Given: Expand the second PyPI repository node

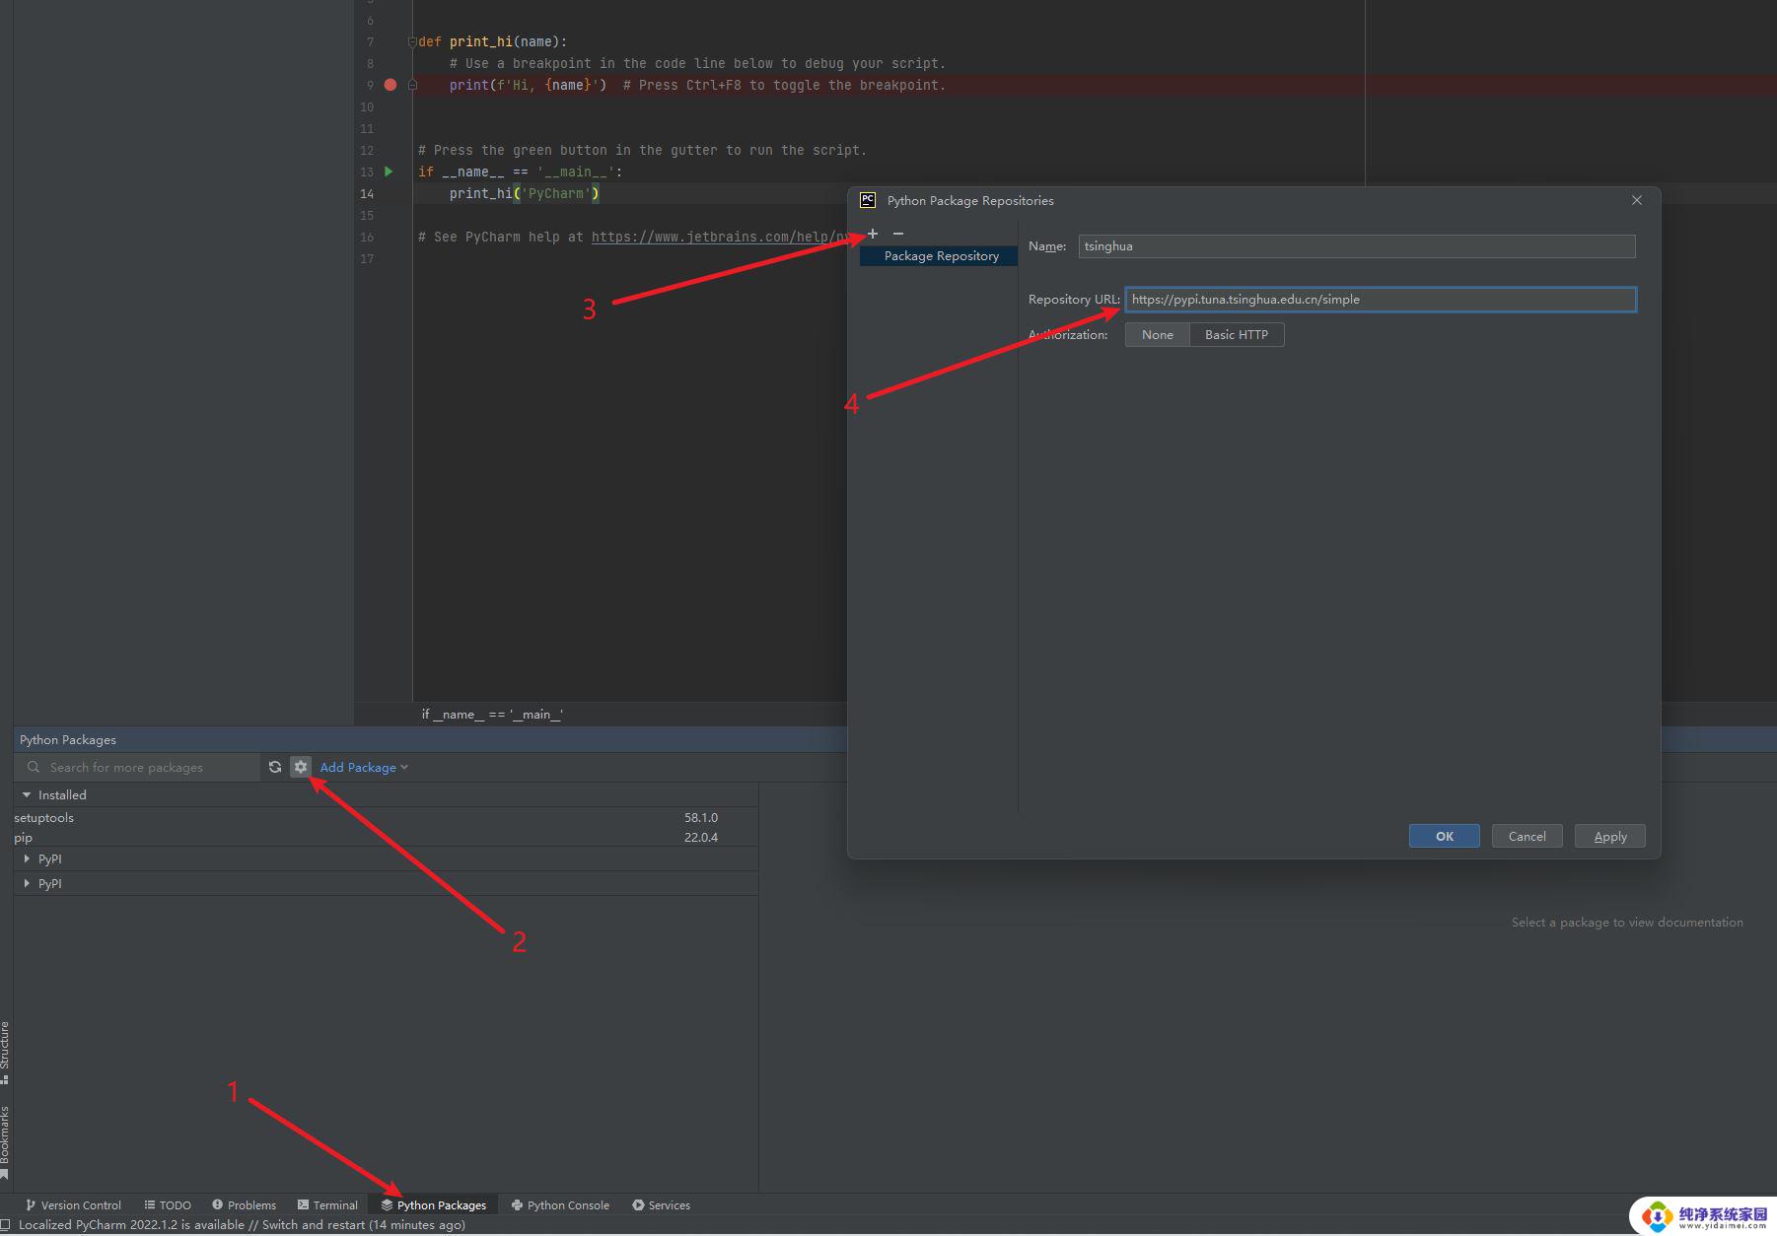Looking at the screenshot, I should [27, 883].
